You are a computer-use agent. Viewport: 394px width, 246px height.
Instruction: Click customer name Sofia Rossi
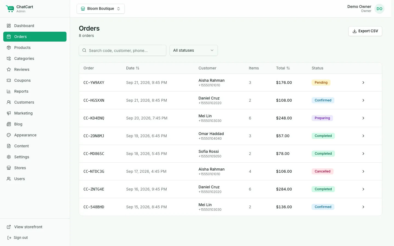pos(209,151)
